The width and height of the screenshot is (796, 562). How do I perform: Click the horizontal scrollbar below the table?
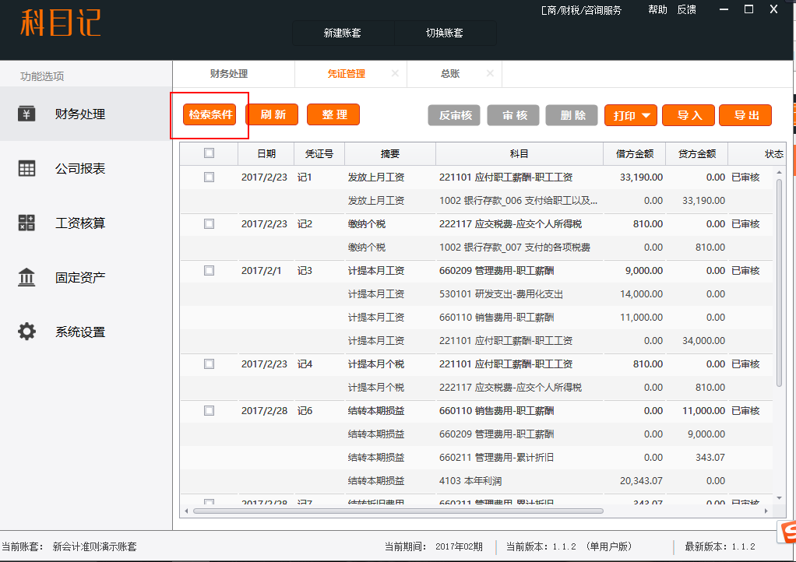[x=397, y=511]
